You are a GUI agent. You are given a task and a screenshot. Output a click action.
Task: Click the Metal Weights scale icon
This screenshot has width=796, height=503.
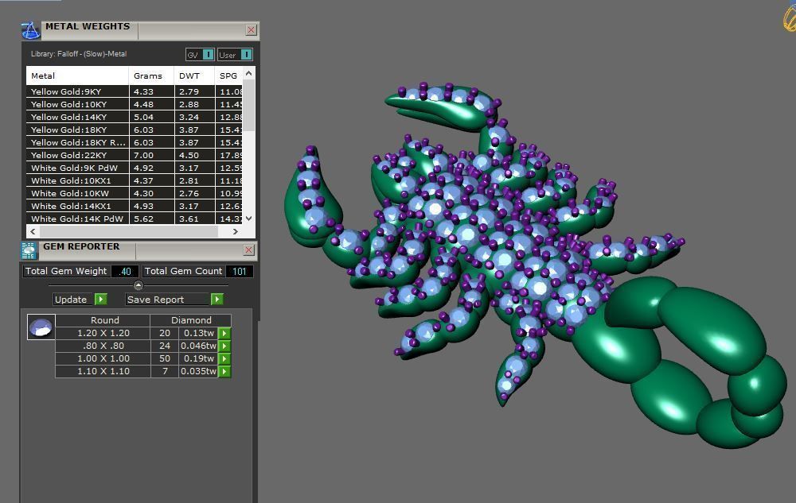click(30, 30)
